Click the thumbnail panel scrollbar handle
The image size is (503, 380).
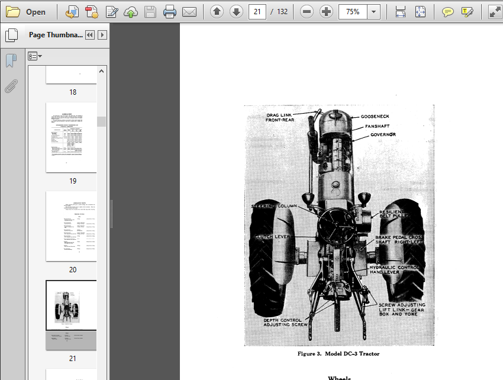click(x=102, y=122)
